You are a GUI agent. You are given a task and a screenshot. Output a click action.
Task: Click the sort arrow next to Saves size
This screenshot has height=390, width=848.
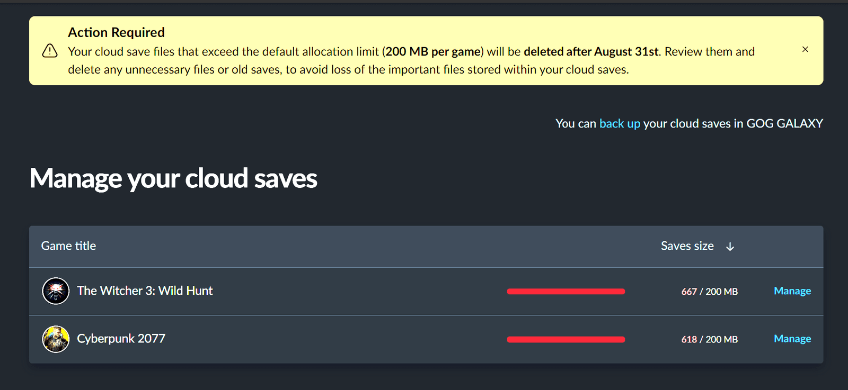[730, 247]
